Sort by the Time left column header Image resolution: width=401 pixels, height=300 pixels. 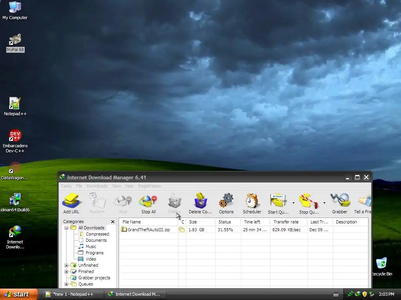[x=255, y=222]
